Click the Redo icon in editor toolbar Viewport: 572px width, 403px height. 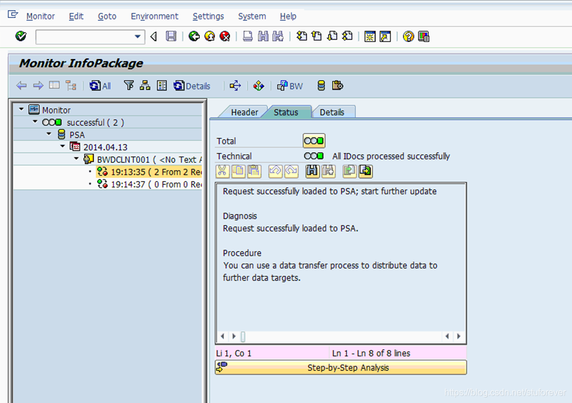click(291, 171)
